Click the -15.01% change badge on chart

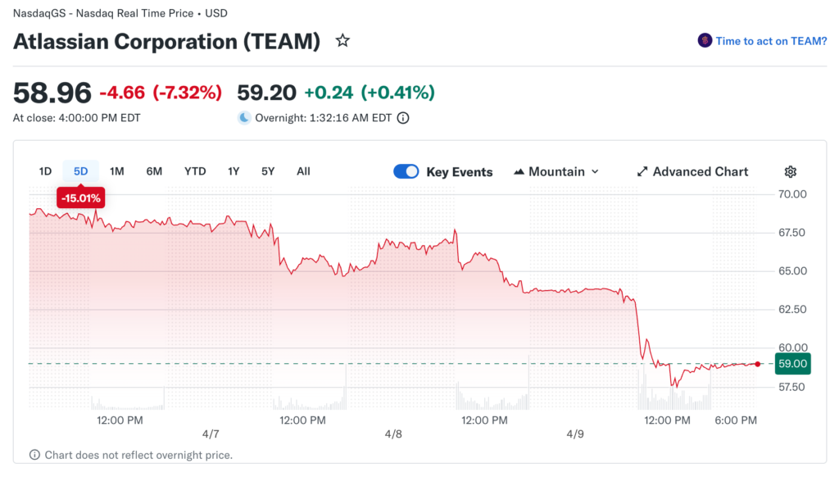tap(80, 198)
